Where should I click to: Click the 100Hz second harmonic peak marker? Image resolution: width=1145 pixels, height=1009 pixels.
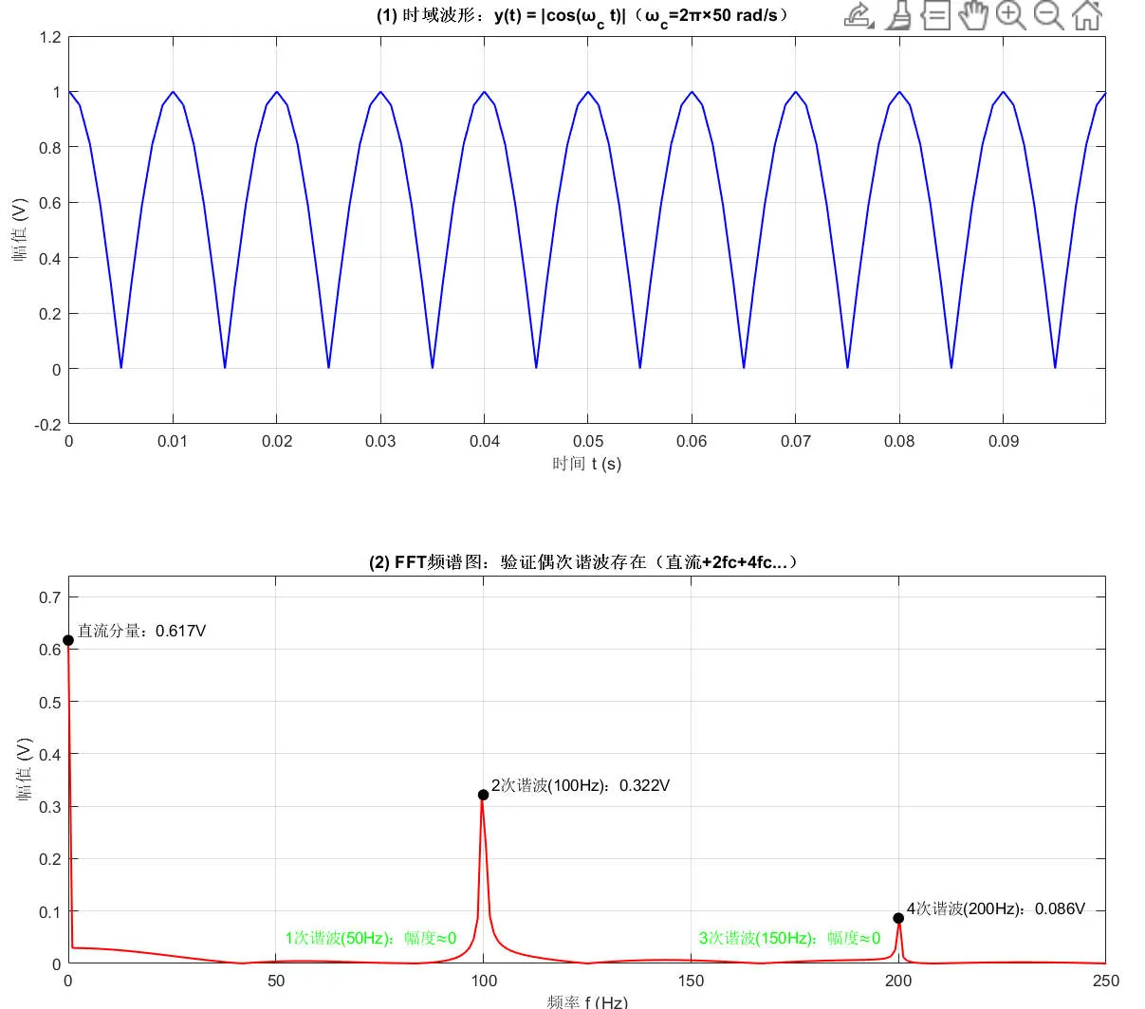[x=484, y=795]
